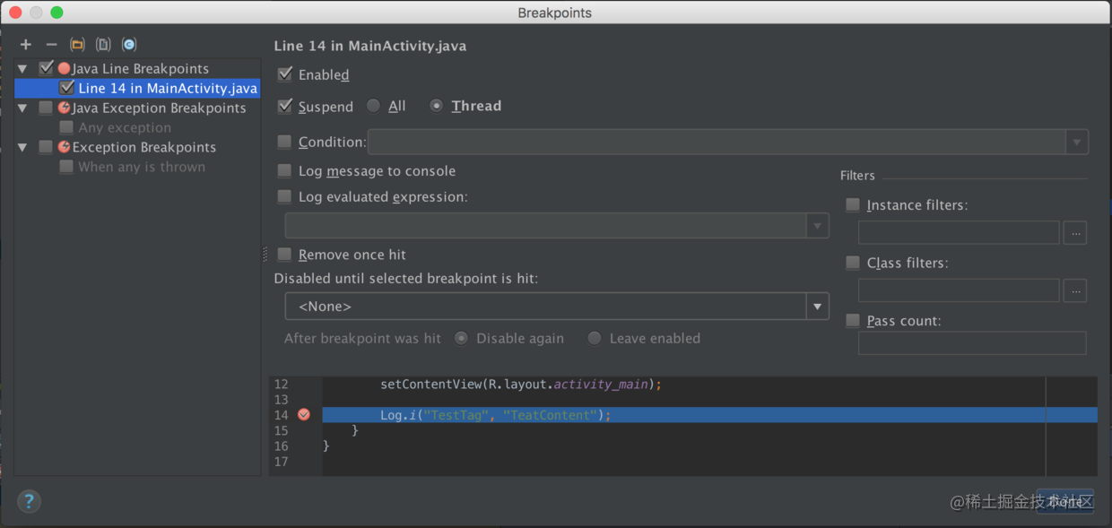
Task: Select the All suspend radio button
Action: 373,106
